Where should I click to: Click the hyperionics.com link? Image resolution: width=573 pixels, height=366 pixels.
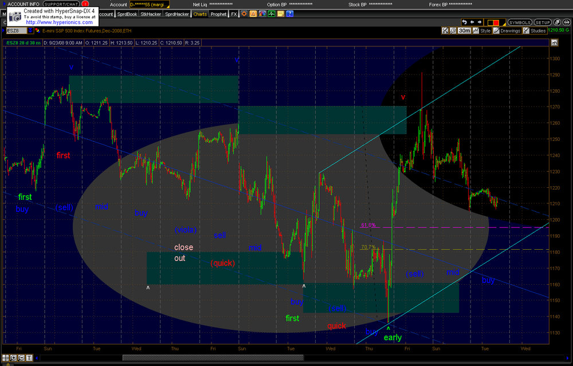coord(59,22)
